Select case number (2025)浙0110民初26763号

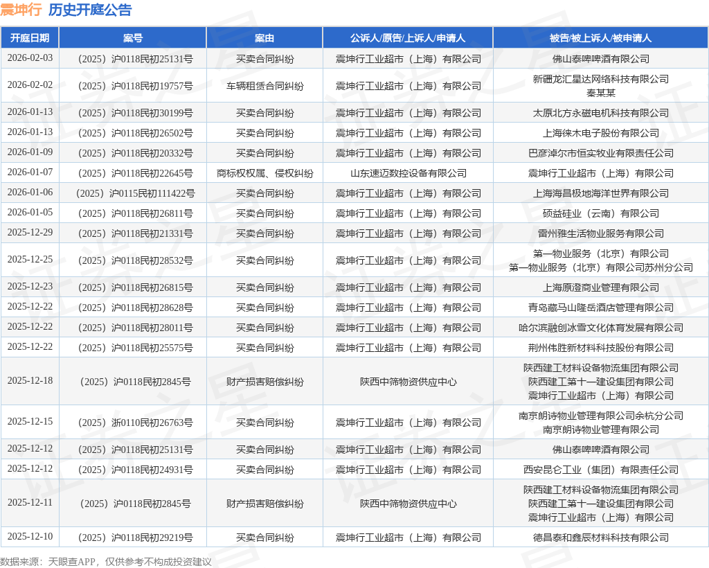pos(135,423)
